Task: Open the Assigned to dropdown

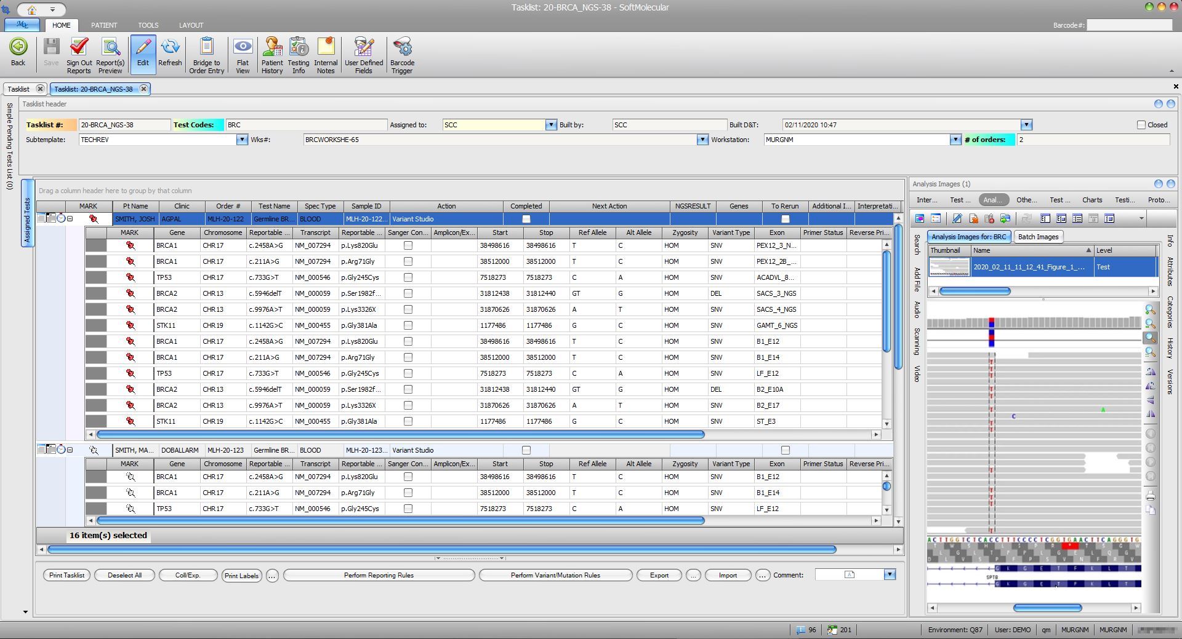Action: click(550, 125)
